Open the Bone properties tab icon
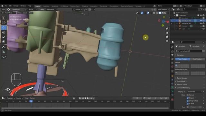This screenshot has height=116, width=206. 173,91
